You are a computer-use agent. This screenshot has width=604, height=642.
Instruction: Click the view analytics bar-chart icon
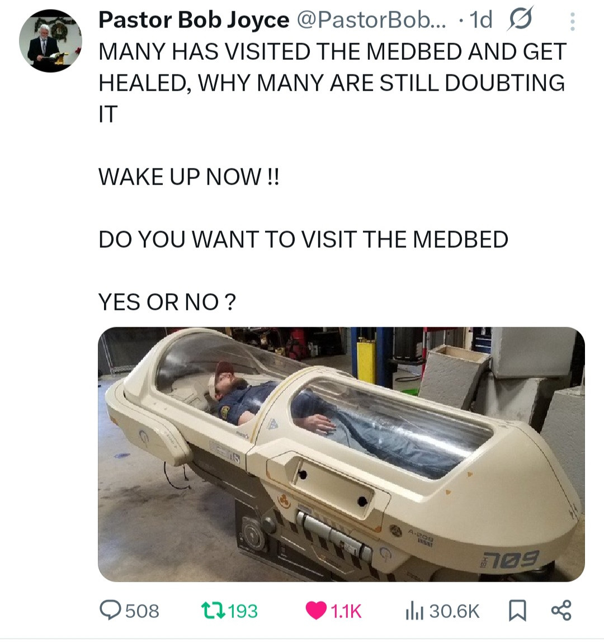tap(414, 611)
